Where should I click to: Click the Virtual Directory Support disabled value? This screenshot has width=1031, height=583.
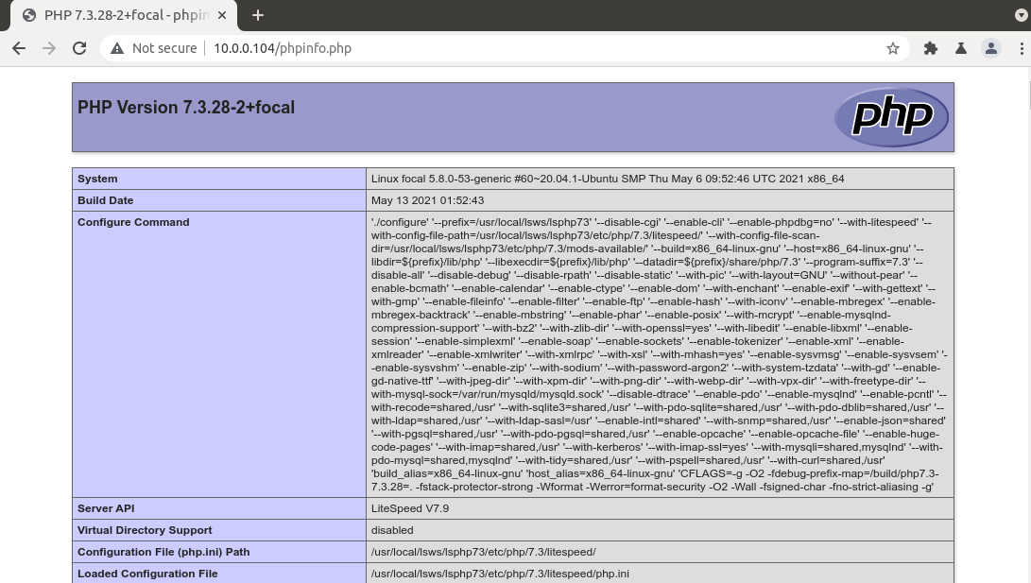pos(392,530)
